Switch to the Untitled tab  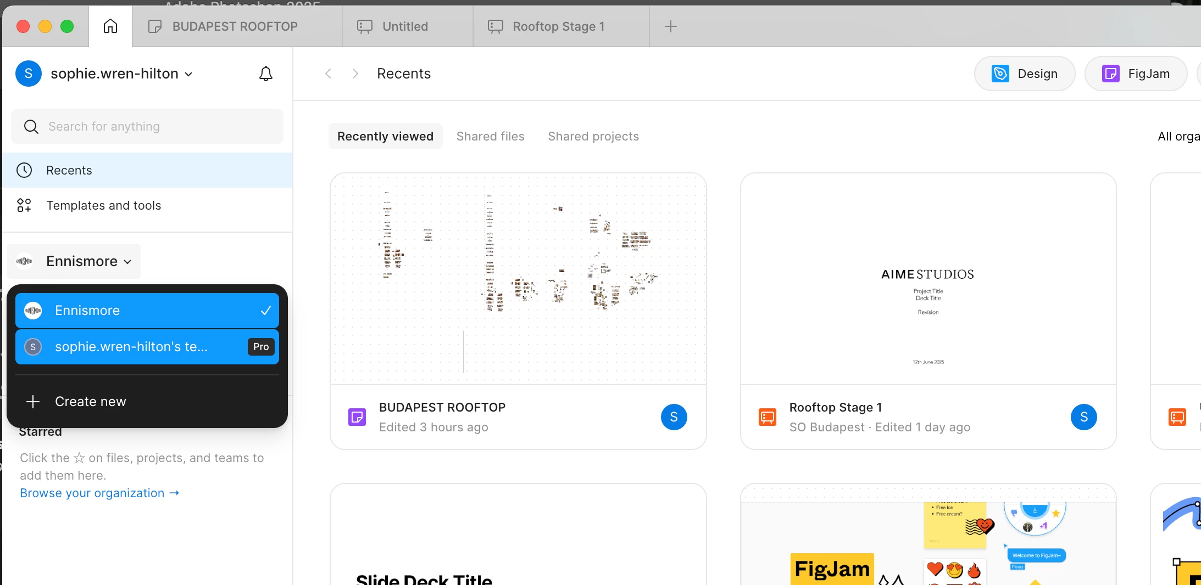[x=408, y=26]
